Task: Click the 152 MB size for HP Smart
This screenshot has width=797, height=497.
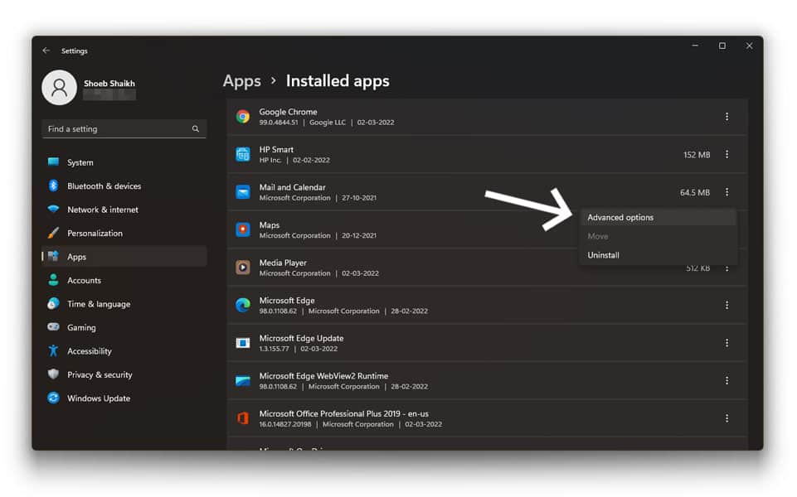Action: [697, 155]
